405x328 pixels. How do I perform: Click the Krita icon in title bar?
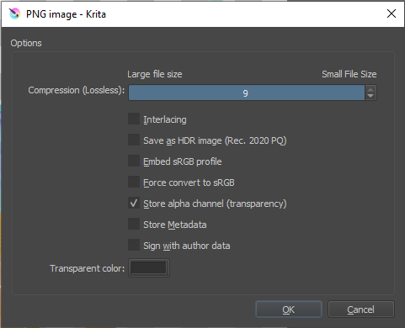click(14, 13)
